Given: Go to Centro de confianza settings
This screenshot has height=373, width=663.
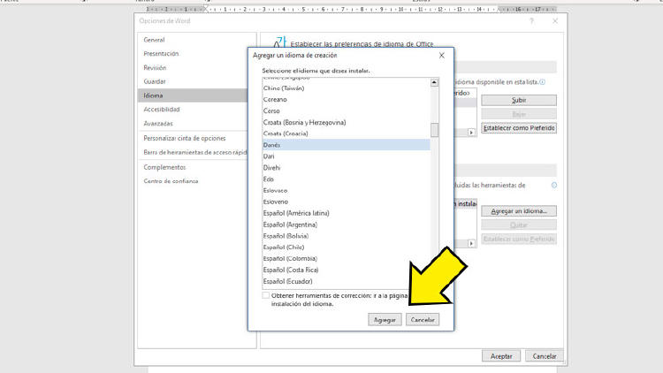Looking at the screenshot, I should click(x=171, y=181).
